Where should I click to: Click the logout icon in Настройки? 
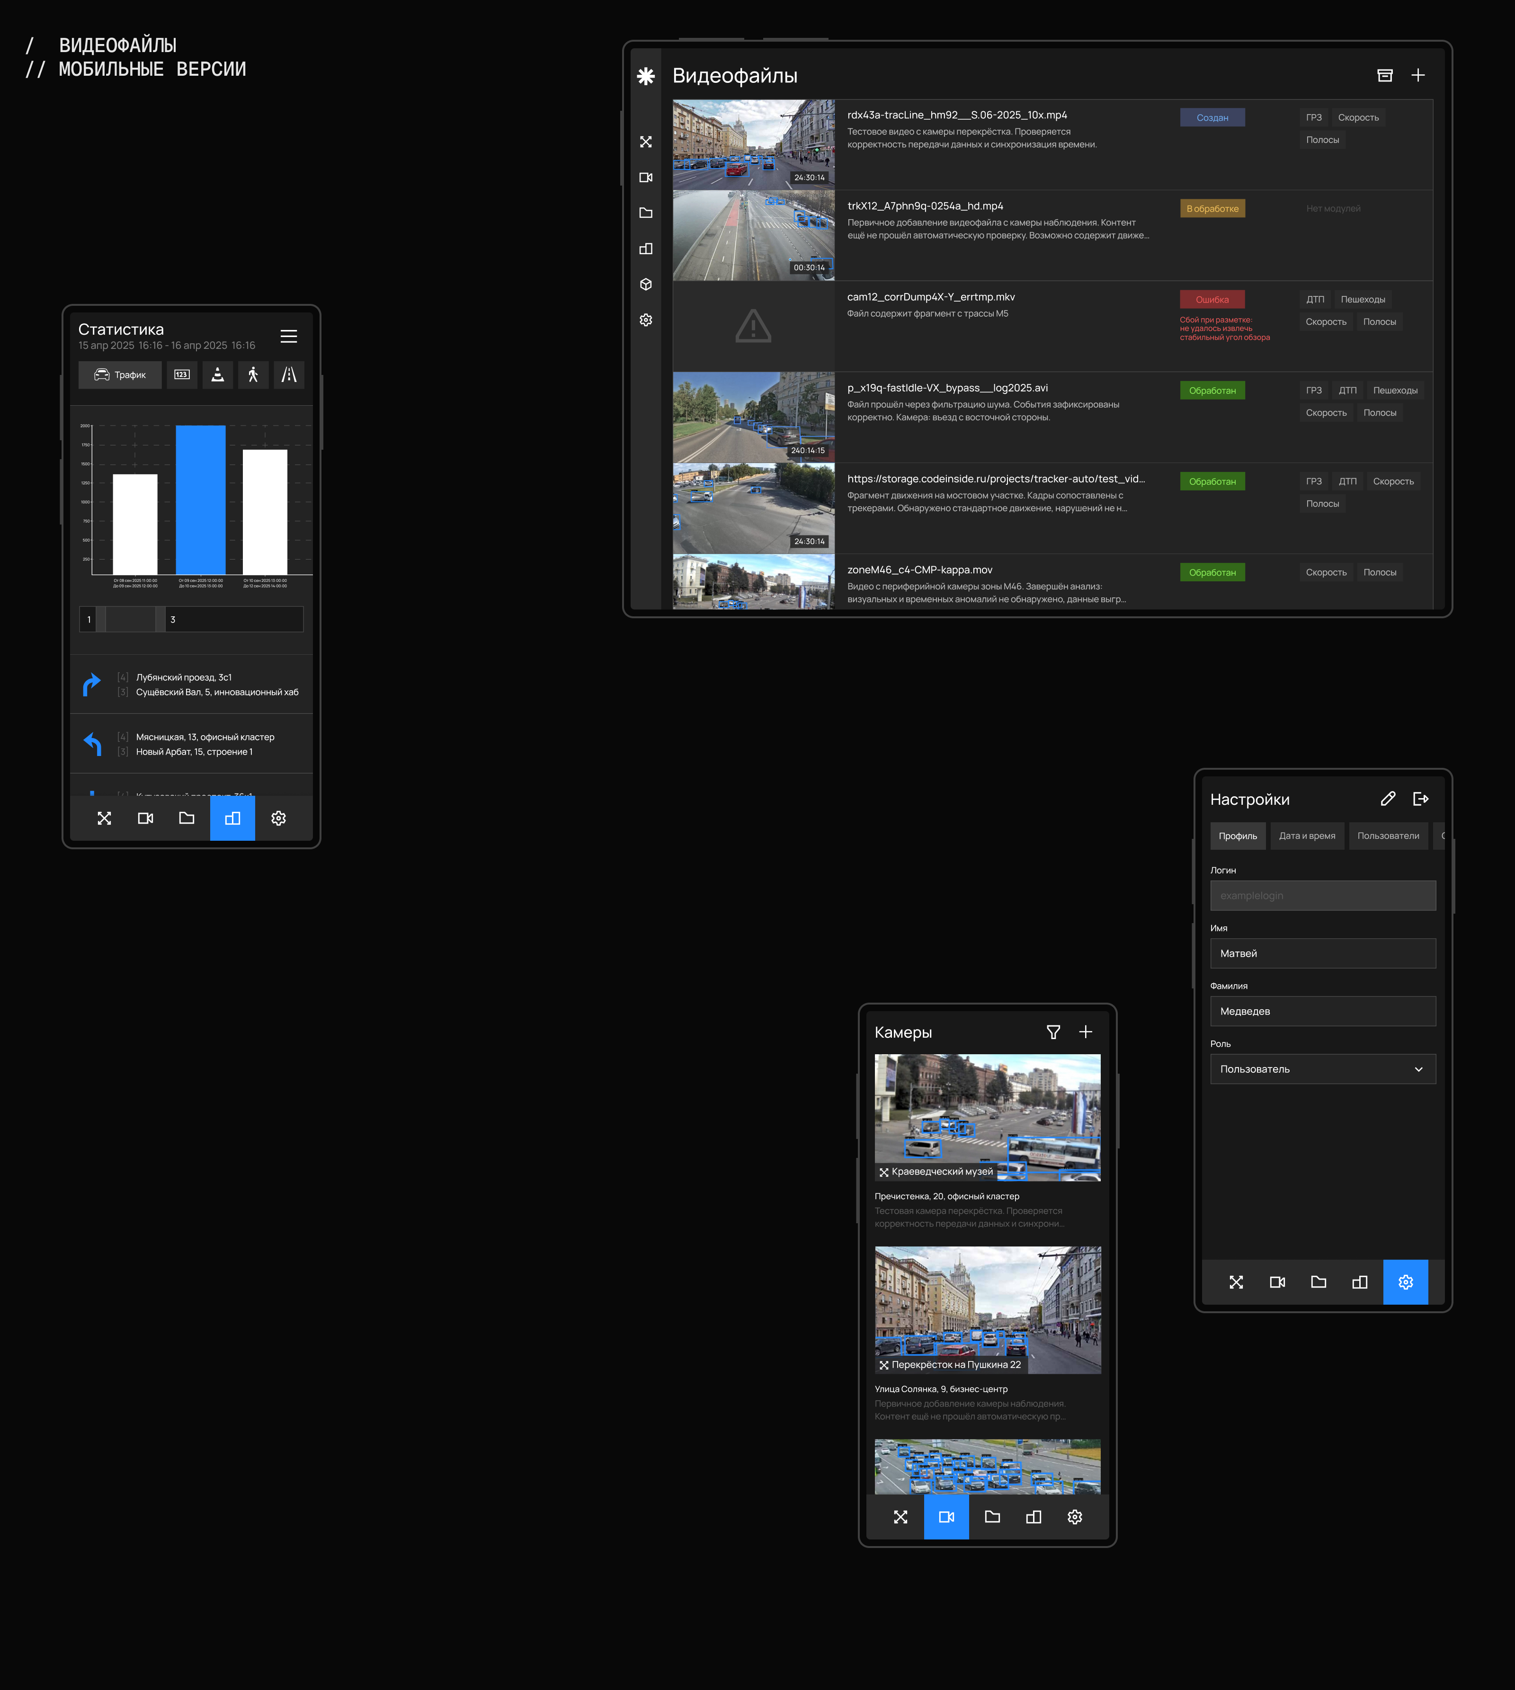click(x=1421, y=799)
